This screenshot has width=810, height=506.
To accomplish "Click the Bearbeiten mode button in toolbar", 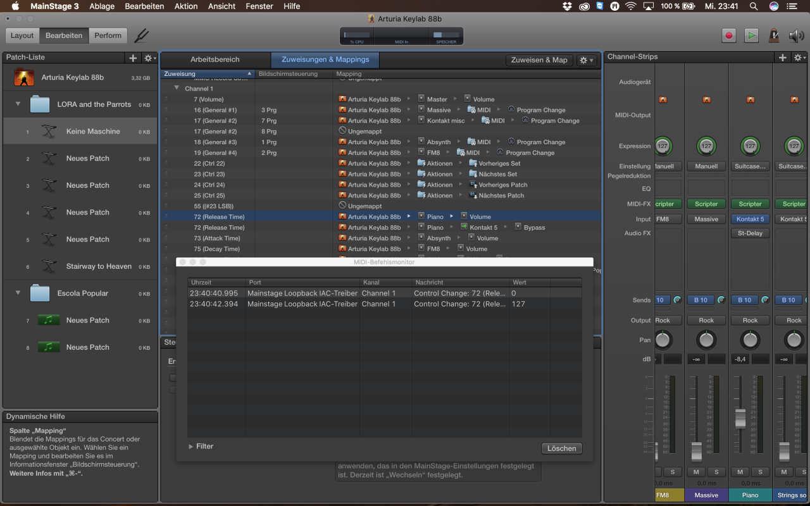I will coord(64,35).
